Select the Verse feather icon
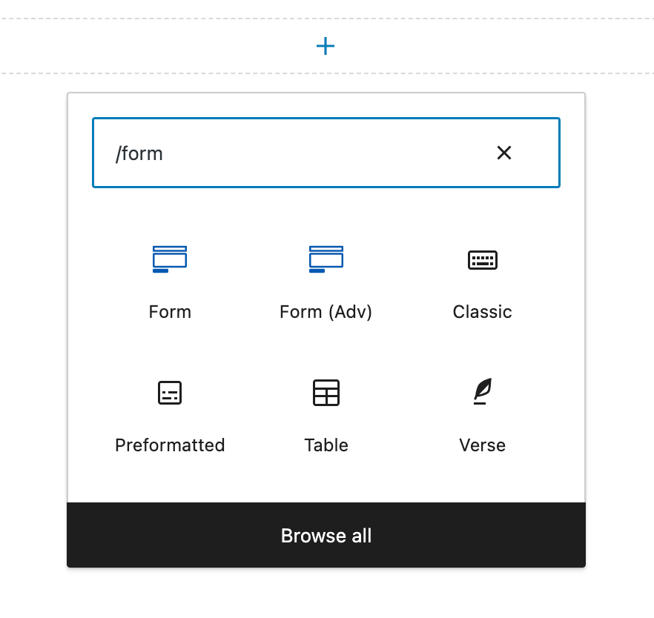 482,391
